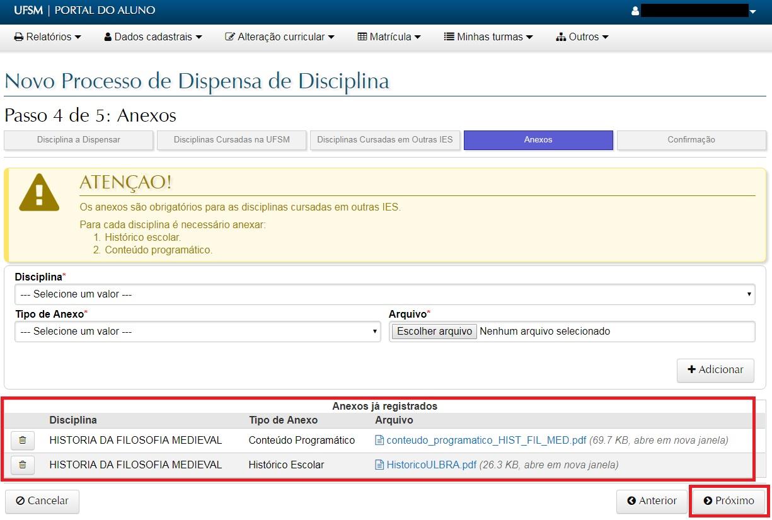Delete the Conteúdo Programático attachment row
Viewport: 772px width, 520px height.
click(x=23, y=440)
